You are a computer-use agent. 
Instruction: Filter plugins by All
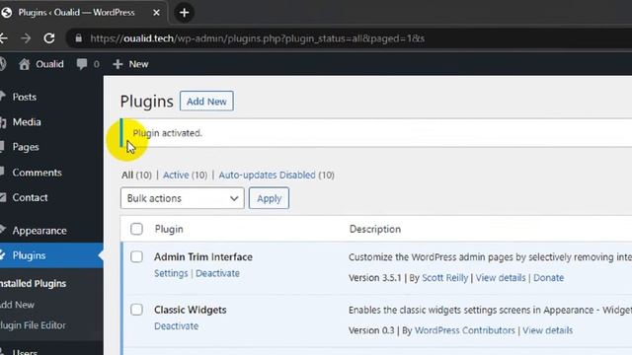pos(127,176)
